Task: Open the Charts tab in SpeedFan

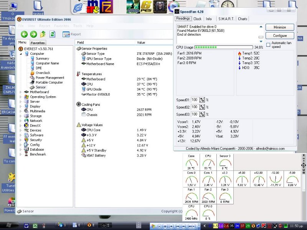Action: [243, 19]
